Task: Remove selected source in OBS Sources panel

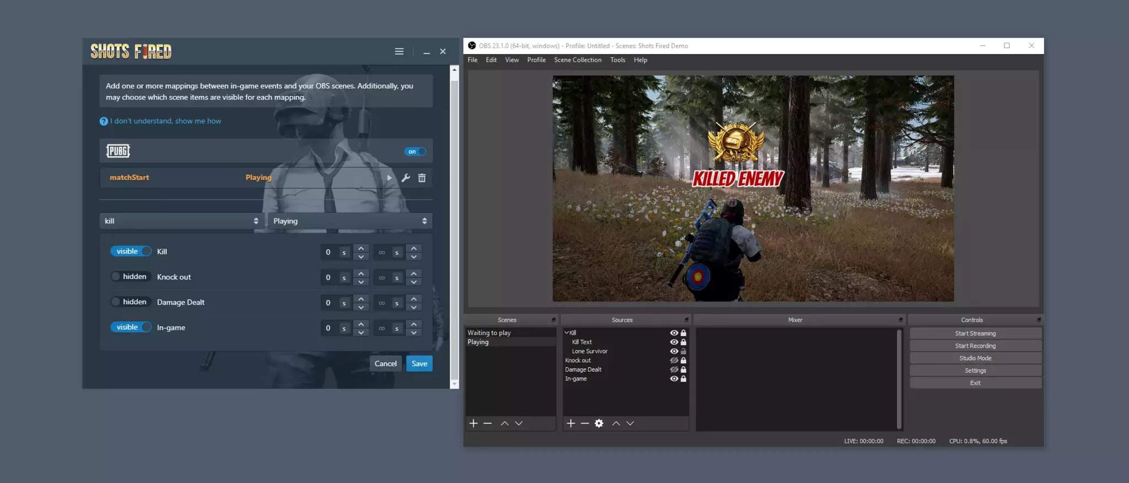Action: 585,423
